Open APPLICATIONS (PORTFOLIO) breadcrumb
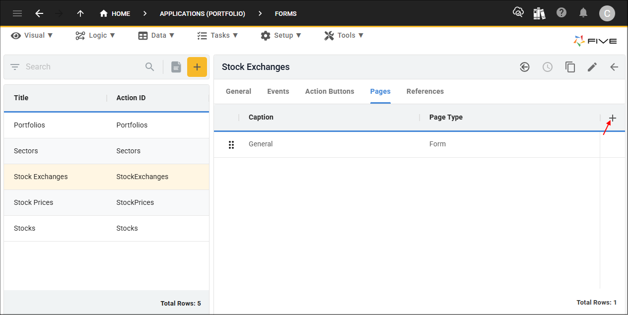This screenshot has width=628, height=315. click(203, 13)
